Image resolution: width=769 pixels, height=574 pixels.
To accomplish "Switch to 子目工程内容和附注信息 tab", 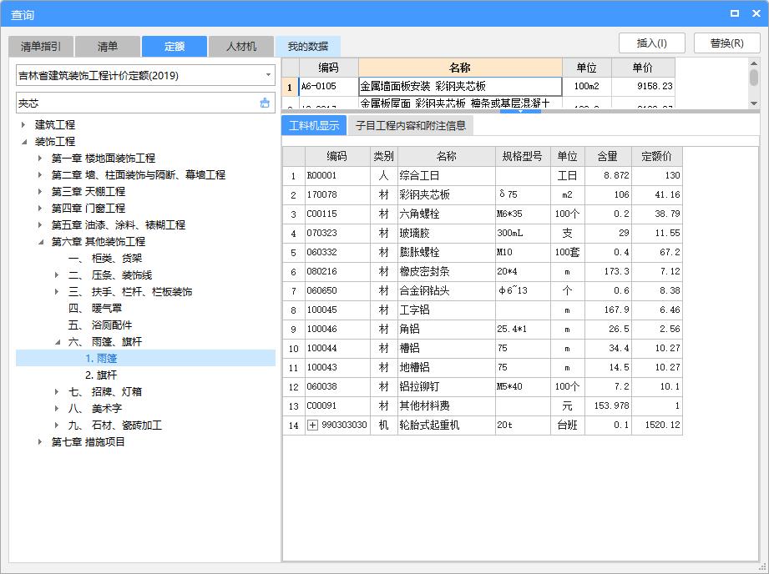I will click(x=410, y=126).
